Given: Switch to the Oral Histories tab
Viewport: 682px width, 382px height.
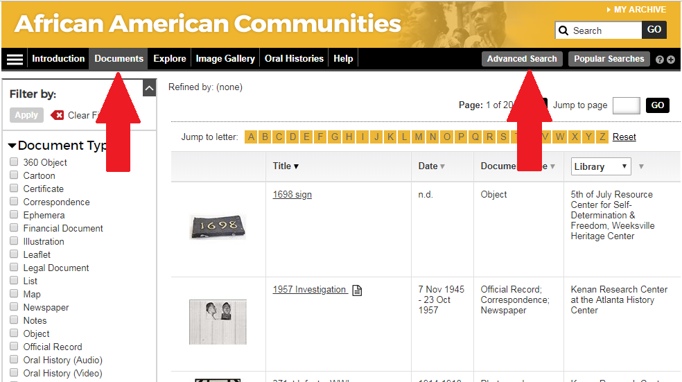Looking at the screenshot, I should [294, 59].
